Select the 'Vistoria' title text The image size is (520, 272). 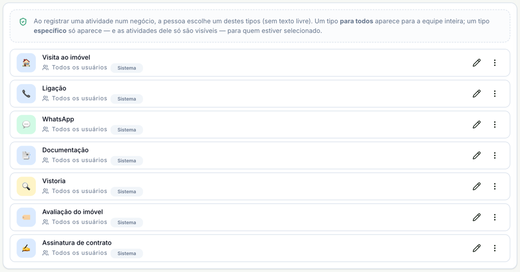[x=54, y=181]
